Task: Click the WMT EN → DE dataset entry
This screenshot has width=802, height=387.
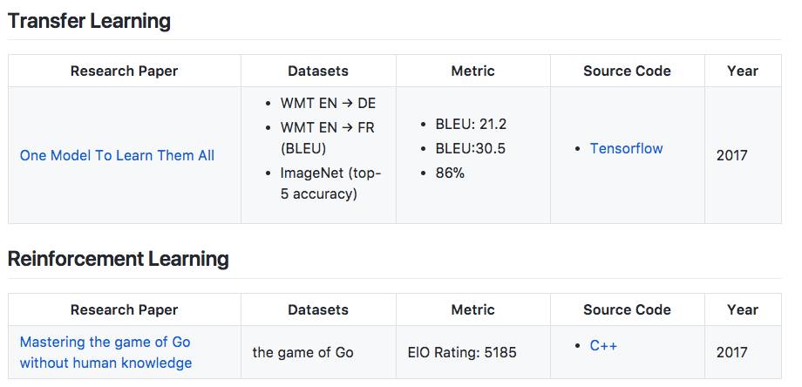Action: pyautogui.click(x=328, y=103)
